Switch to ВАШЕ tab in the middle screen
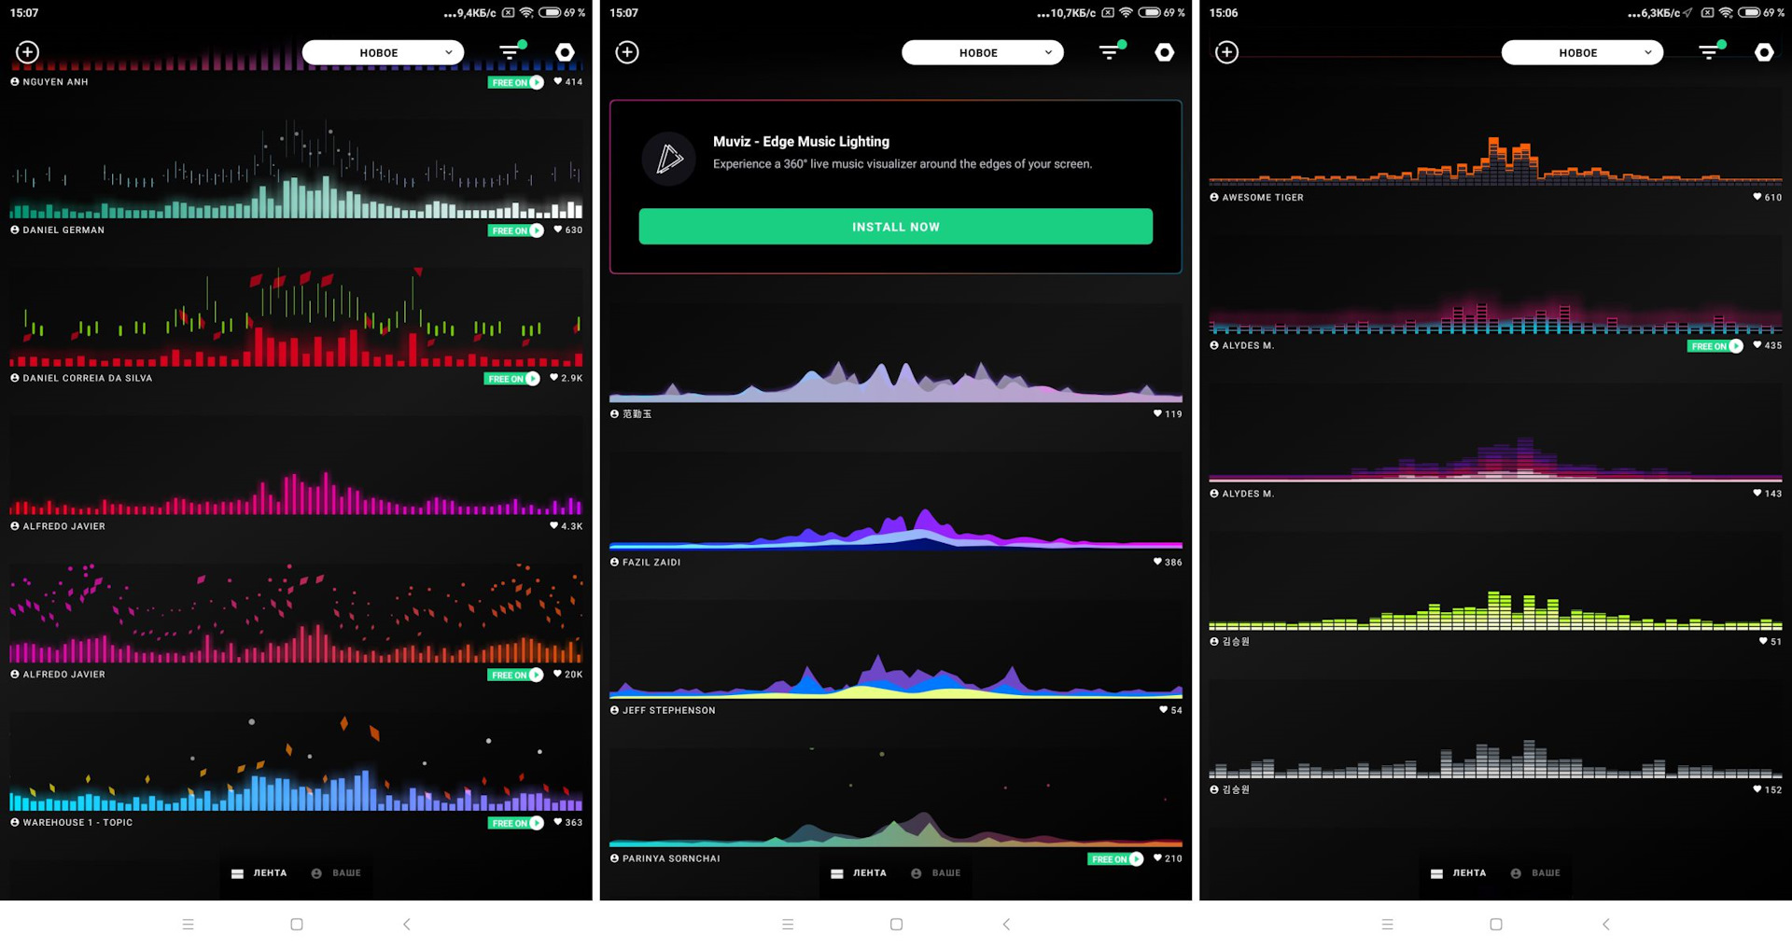 point(936,873)
